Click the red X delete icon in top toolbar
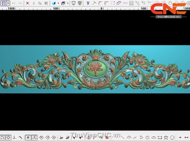 click(28, 3)
